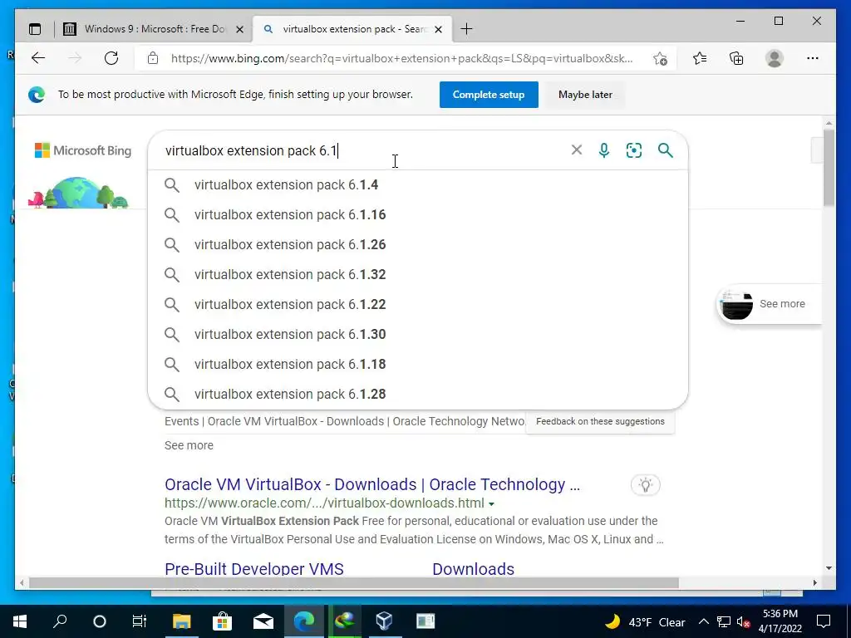
Task: Choose suggestion virtualbox extension pack 6.1.4
Action: (x=418, y=185)
